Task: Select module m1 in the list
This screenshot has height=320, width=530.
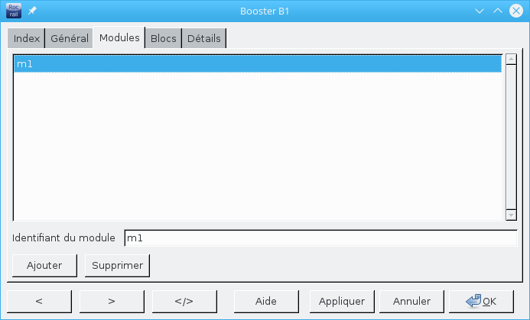Action: coord(257,64)
